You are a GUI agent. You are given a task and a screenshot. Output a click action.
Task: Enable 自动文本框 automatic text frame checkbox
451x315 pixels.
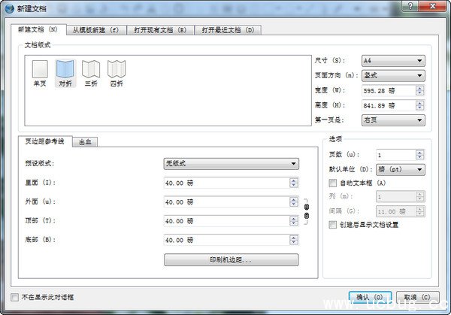tap(333, 183)
